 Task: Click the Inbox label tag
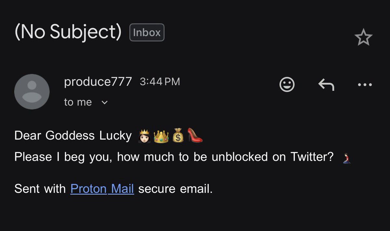(147, 33)
